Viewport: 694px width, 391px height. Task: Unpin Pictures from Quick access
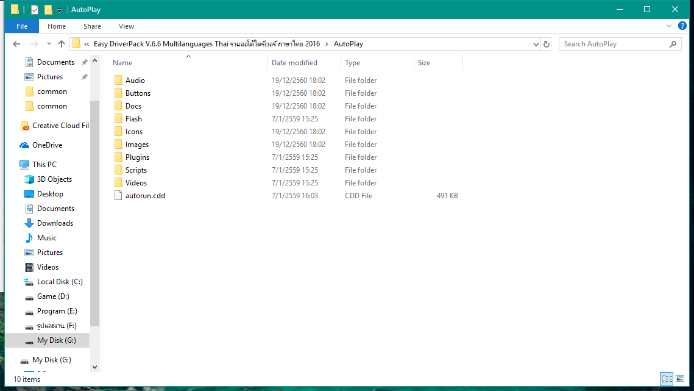84,77
